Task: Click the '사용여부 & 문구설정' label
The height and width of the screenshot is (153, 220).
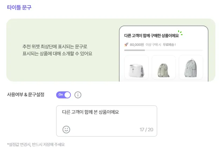Action: tap(26, 95)
